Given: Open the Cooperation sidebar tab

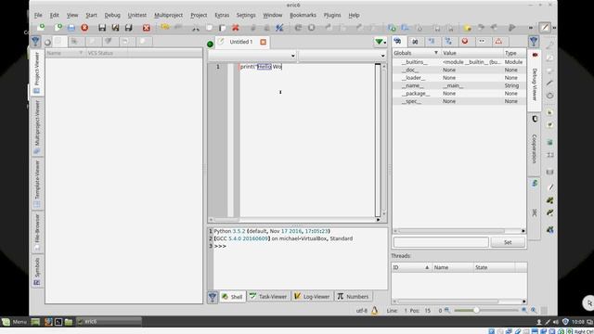Looking at the screenshot, I should [x=535, y=144].
